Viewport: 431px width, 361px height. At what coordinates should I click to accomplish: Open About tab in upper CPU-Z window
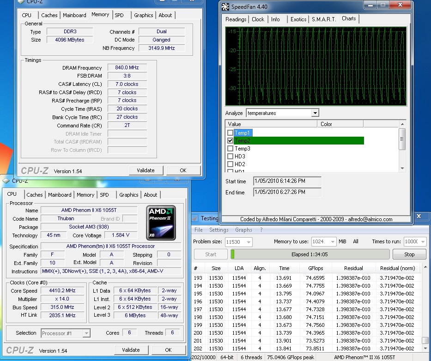(165, 15)
